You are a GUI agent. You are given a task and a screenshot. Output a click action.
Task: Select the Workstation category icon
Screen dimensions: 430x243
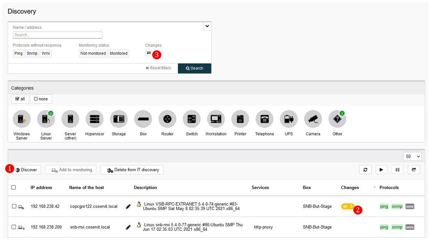pyautogui.click(x=216, y=119)
